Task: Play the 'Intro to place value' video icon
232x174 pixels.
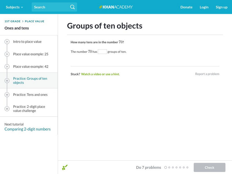Action: (x=6, y=41)
